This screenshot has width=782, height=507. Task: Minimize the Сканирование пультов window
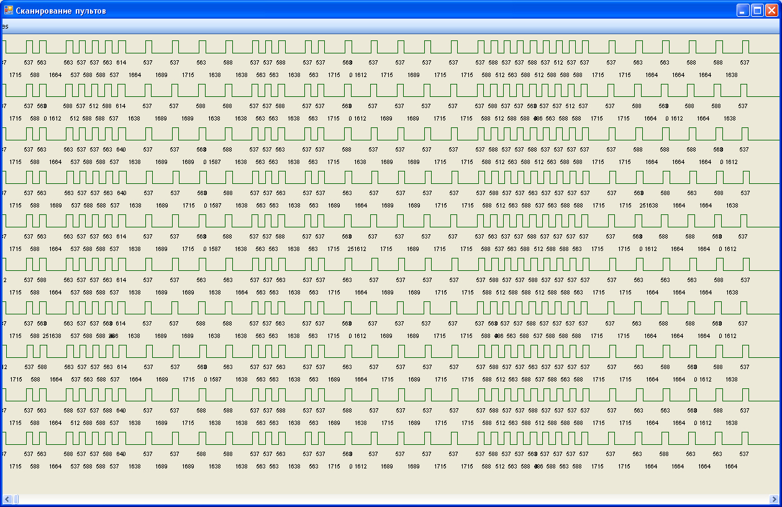(743, 10)
